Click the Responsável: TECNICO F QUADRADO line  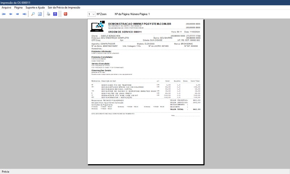[x=107, y=100]
